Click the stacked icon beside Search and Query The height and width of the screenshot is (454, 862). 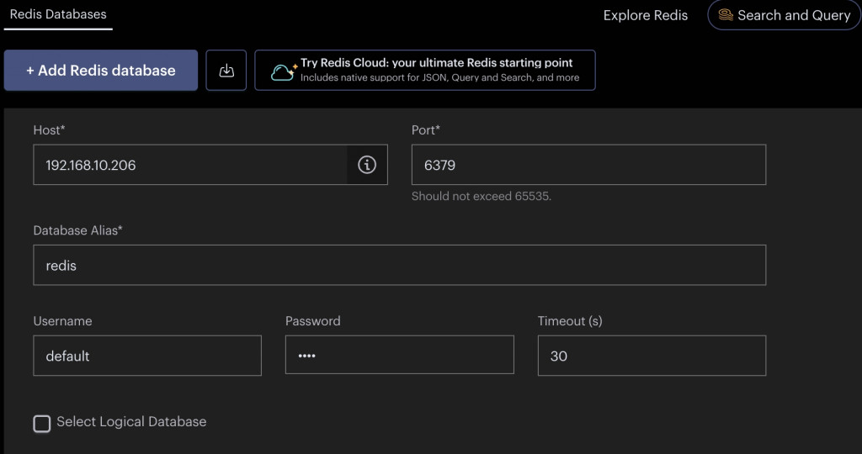726,15
